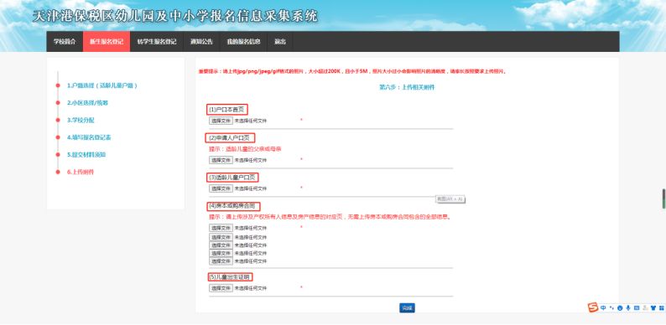Click the red hint under (4)房本或购房合同
666x325 pixels.
tap(329, 217)
